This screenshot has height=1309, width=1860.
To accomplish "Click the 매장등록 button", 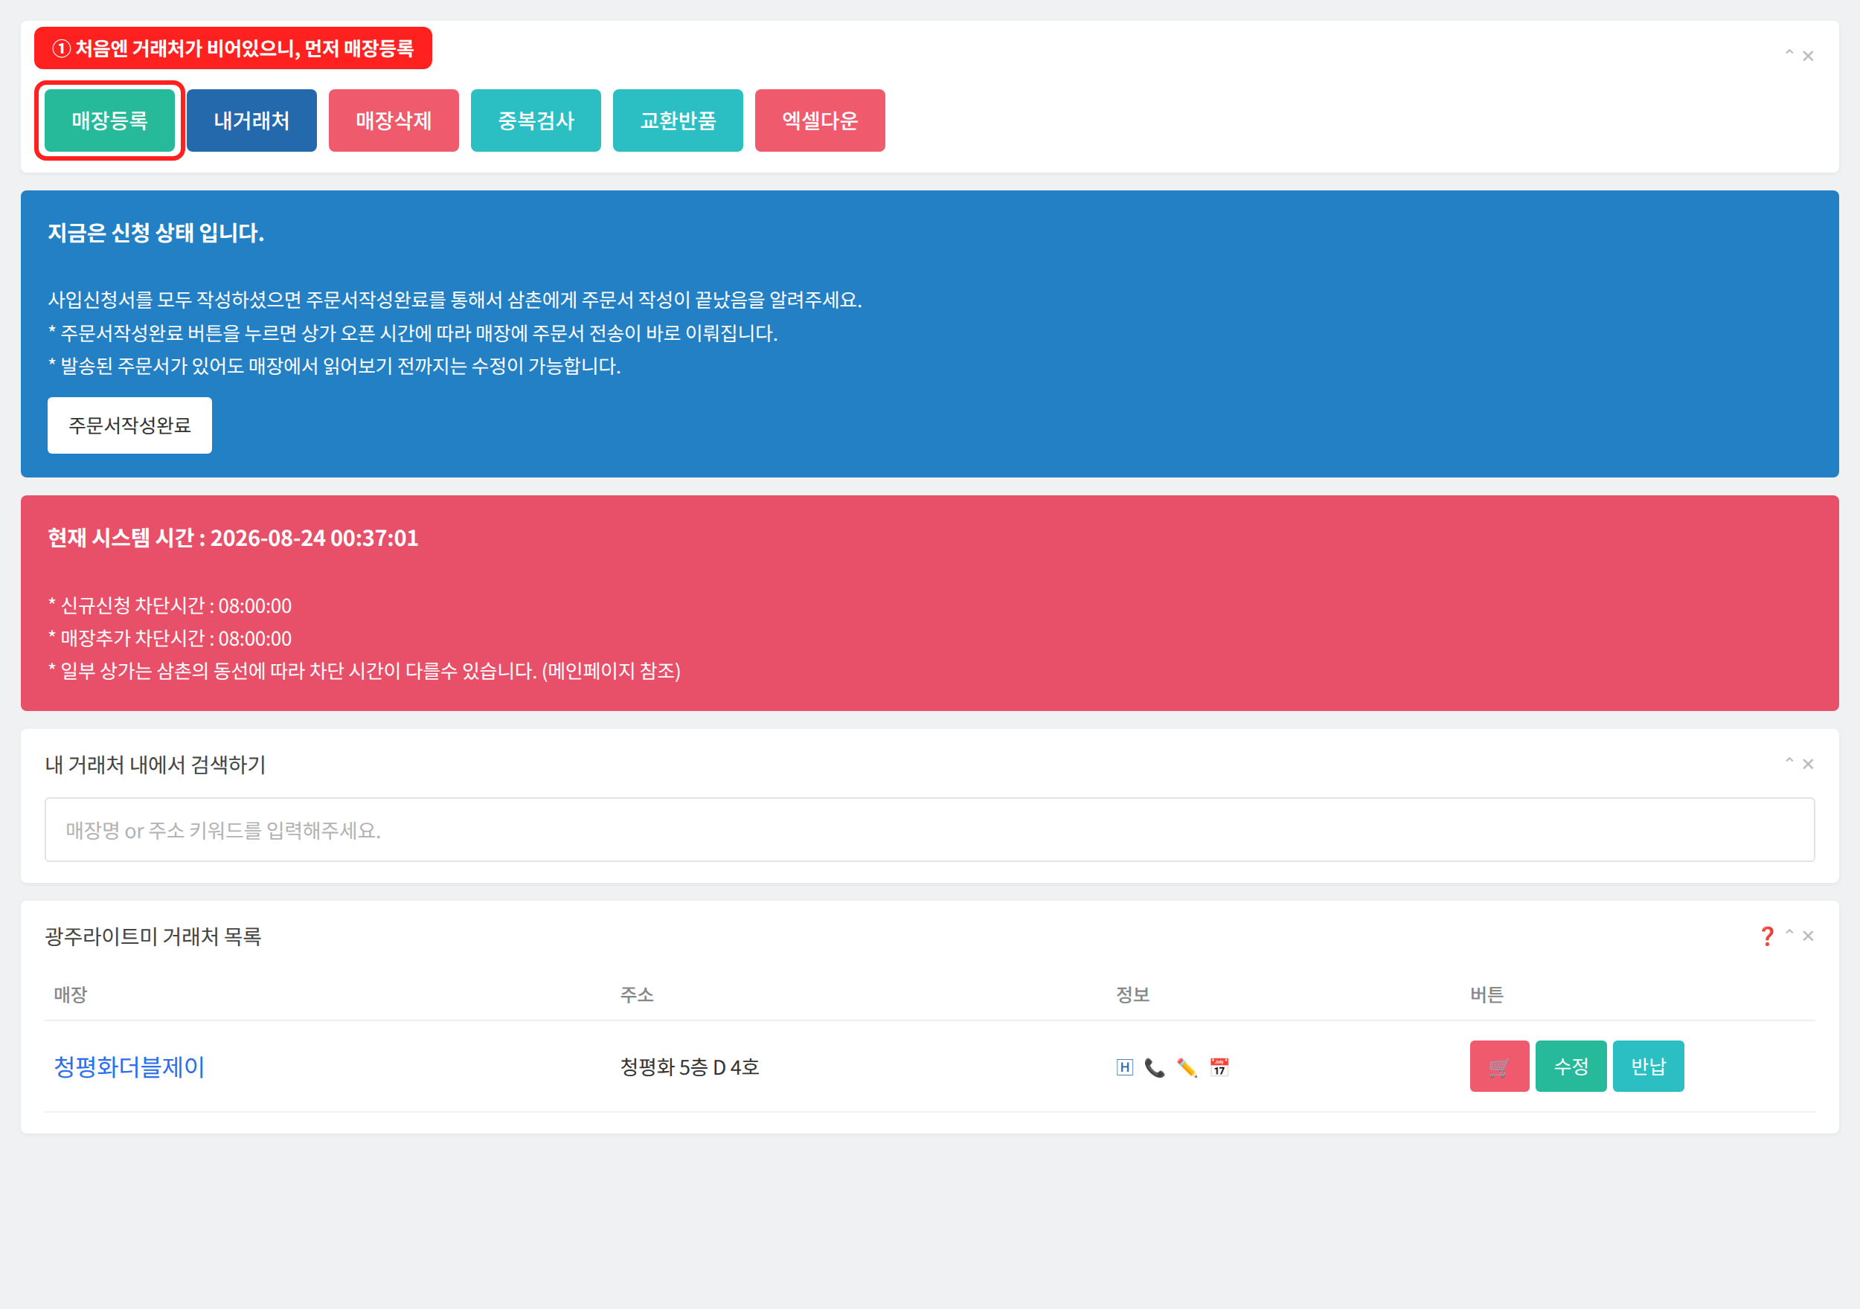I will point(109,120).
